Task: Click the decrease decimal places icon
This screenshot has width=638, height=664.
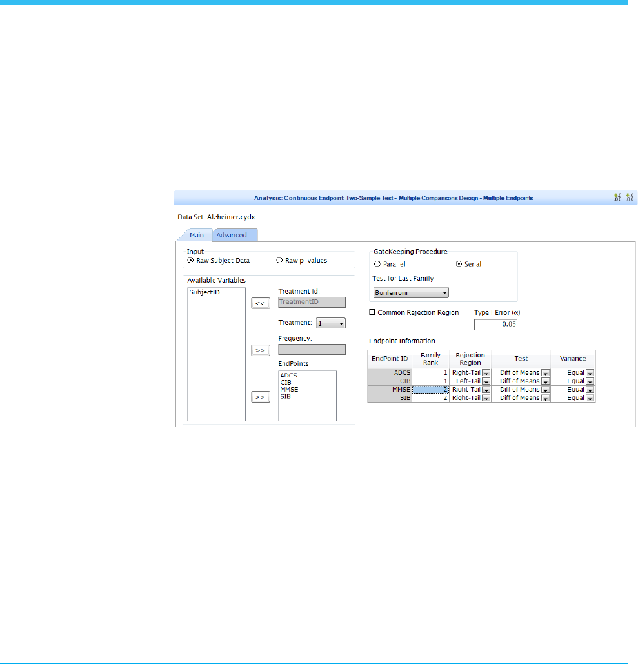Action: pyautogui.click(x=630, y=197)
